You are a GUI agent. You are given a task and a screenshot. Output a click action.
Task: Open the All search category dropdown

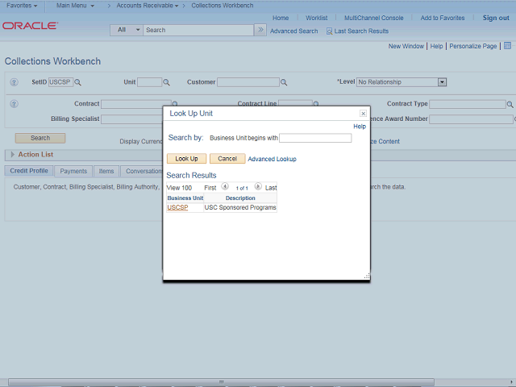127,30
